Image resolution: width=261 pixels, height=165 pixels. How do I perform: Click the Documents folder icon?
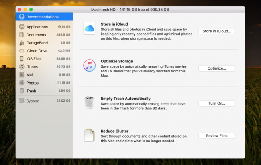coord(22,35)
